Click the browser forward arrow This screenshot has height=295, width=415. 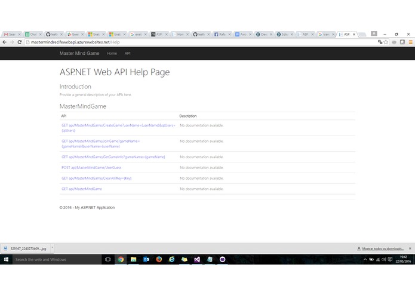(12, 42)
